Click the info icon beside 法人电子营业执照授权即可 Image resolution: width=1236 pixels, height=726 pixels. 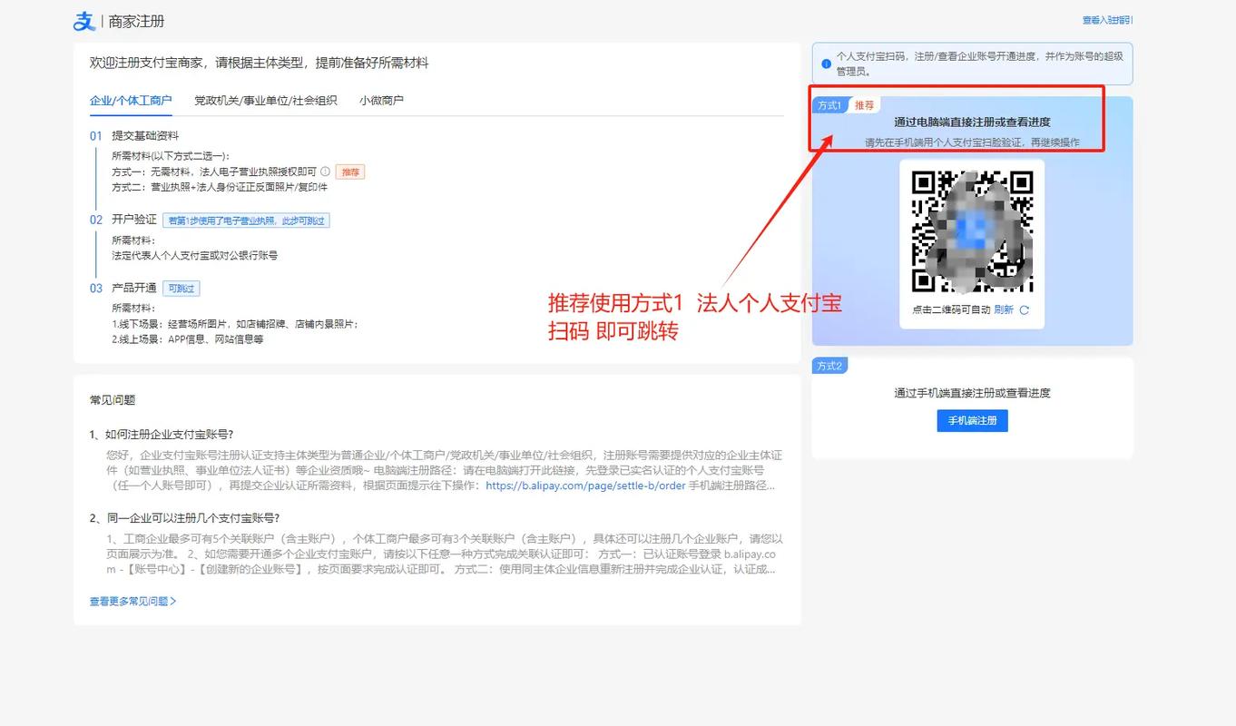coord(325,172)
